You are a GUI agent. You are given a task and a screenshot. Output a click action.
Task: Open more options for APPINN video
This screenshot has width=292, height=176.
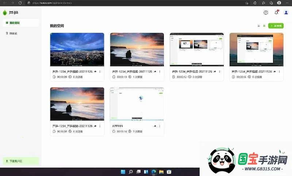tap(160, 126)
